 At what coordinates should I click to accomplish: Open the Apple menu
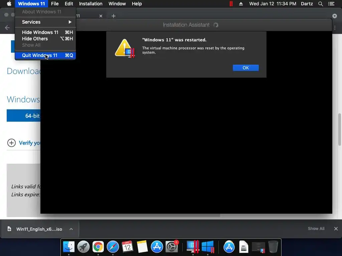(9, 4)
